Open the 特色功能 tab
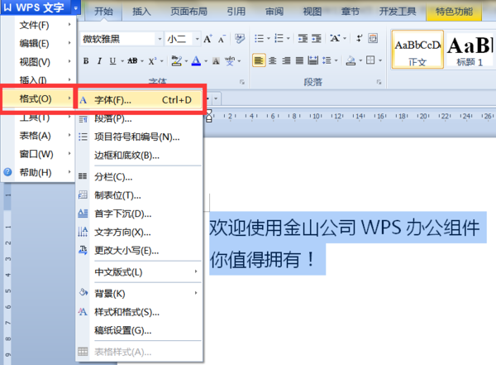 [454, 12]
